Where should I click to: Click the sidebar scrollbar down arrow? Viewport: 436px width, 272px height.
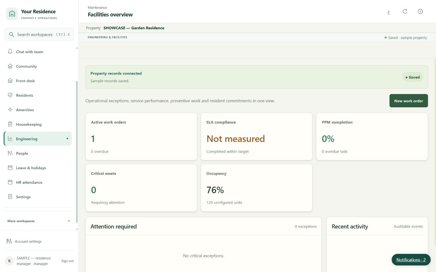pyautogui.click(x=77, y=229)
